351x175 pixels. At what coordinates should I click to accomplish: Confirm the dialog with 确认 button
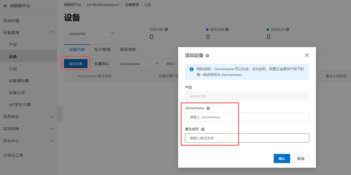(x=282, y=158)
